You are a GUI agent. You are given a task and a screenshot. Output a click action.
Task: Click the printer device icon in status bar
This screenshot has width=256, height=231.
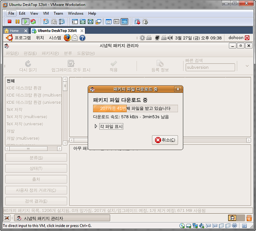(234, 226)
